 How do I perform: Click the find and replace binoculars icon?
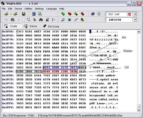tap(47, 20)
